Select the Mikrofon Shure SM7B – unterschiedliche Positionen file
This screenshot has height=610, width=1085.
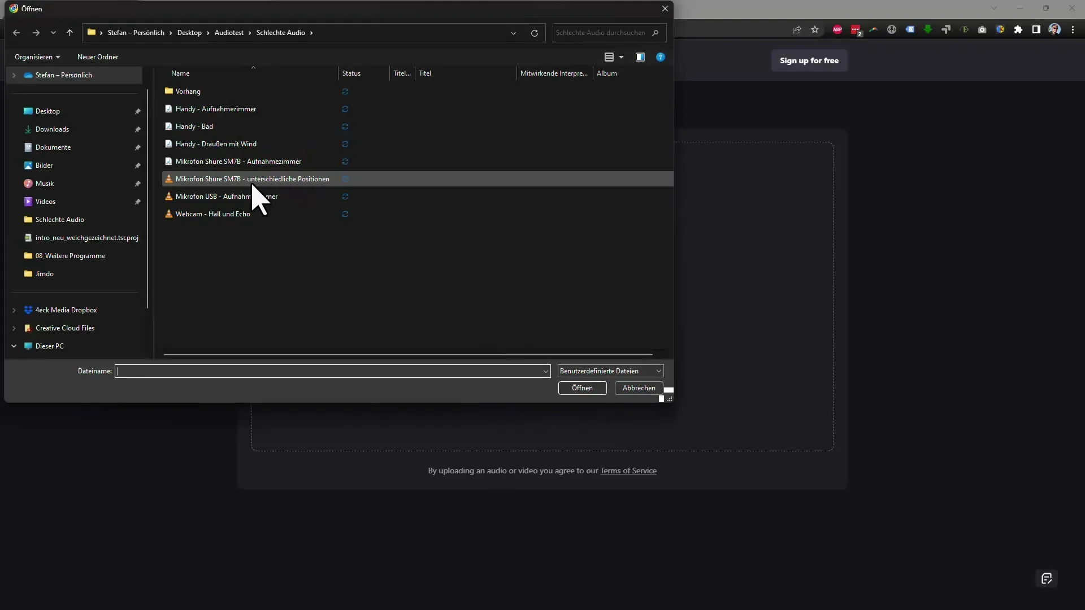[x=253, y=178]
